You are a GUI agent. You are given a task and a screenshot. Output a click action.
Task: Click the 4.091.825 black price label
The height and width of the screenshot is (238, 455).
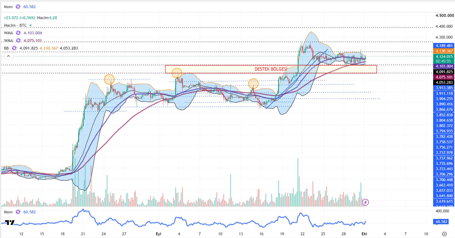click(x=444, y=72)
